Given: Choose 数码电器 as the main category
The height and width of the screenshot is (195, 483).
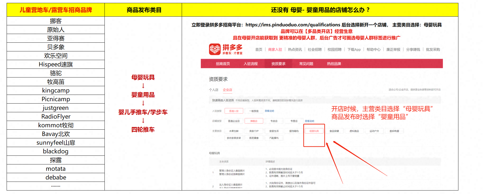Looking at the screenshot, I should pyautogui.click(x=394, y=131).
